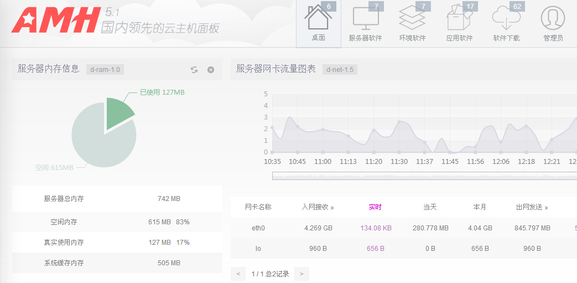Open the 桌面 desktop home icon
577x283 pixels.
(318, 22)
